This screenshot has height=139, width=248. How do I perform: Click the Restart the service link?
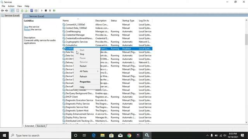pos(27,29)
